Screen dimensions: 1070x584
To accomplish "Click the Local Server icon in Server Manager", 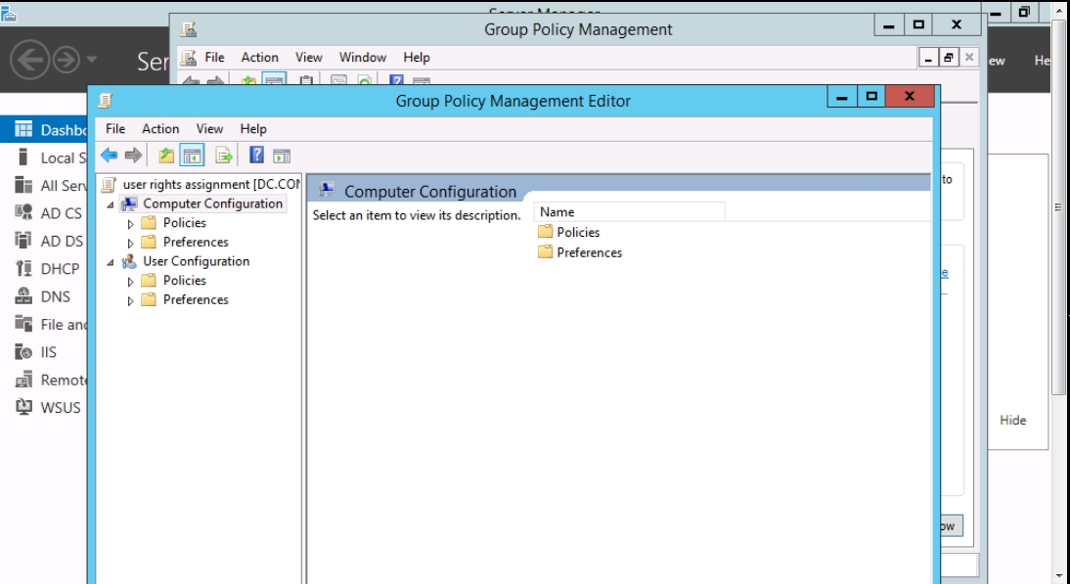I will point(23,157).
